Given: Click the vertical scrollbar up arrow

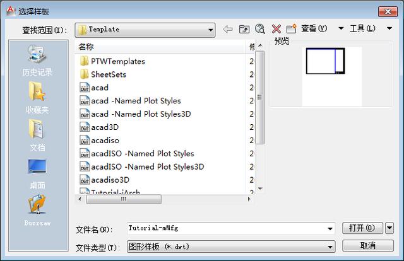Looking at the screenshot, I should point(260,45).
